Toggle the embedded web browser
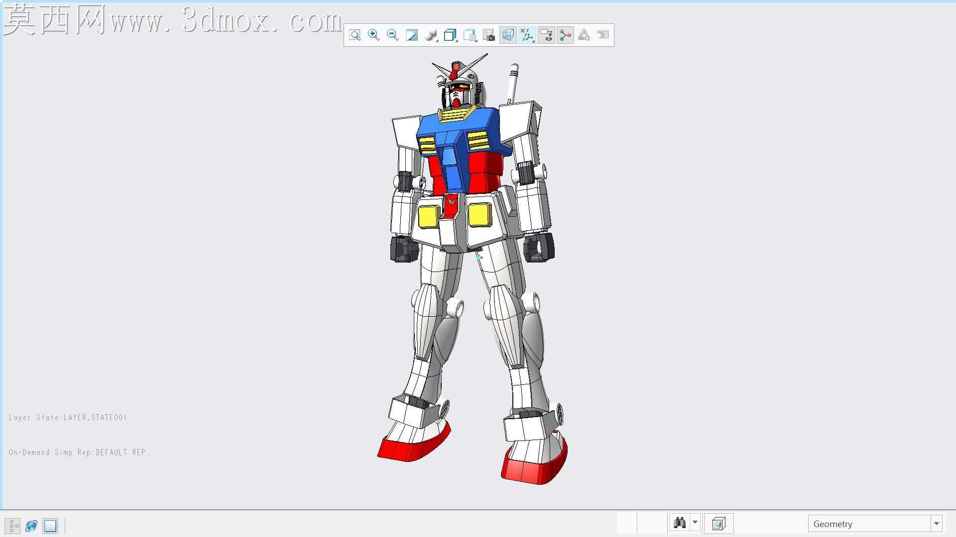This screenshot has width=956, height=537. tap(31, 526)
